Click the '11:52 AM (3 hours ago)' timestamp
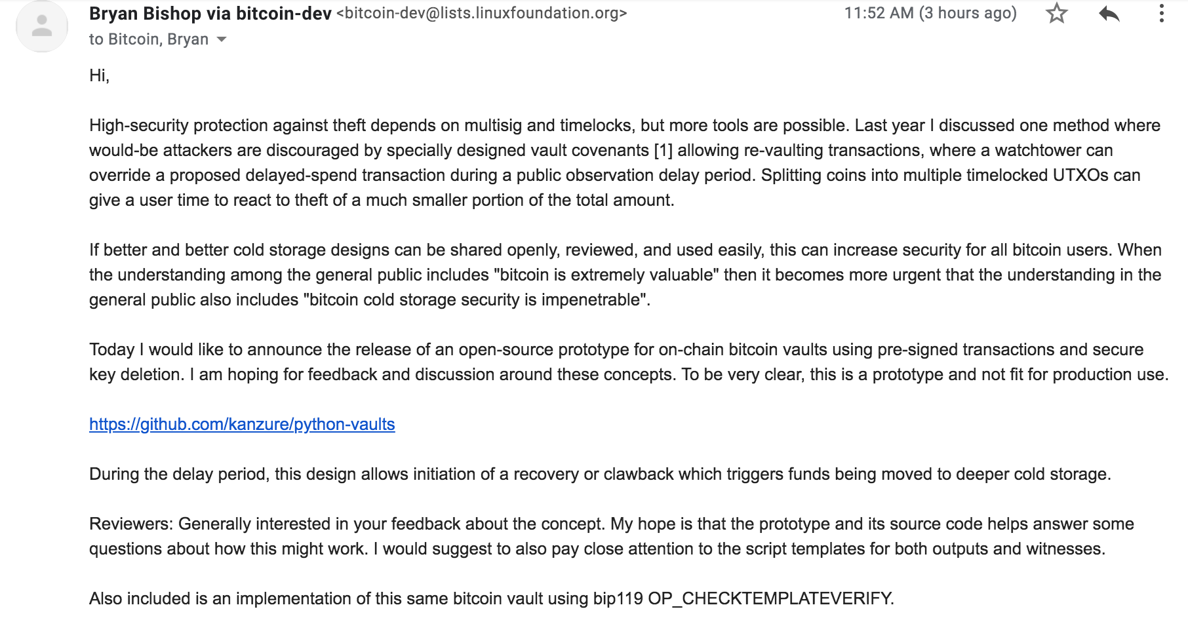The width and height of the screenshot is (1188, 624). coord(930,13)
